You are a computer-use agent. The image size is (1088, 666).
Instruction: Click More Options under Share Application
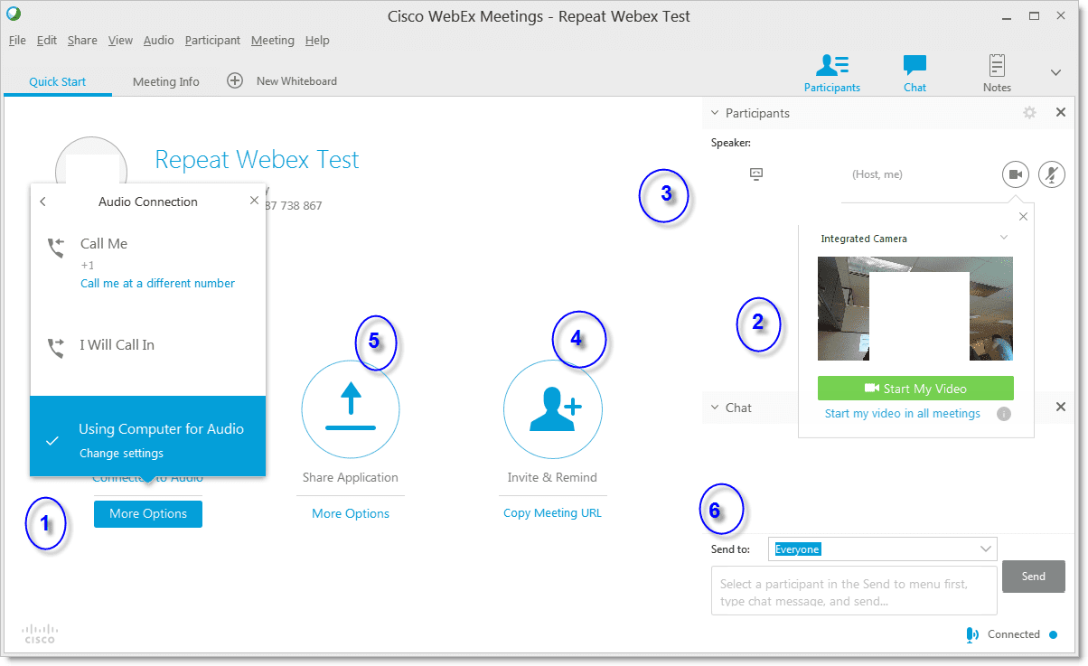point(351,513)
